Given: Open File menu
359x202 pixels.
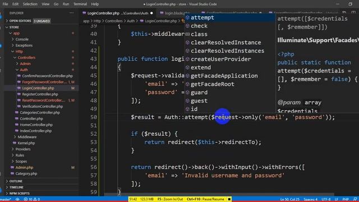Looking at the screenshot, I should pyautogui.click(x=5, y=4).
